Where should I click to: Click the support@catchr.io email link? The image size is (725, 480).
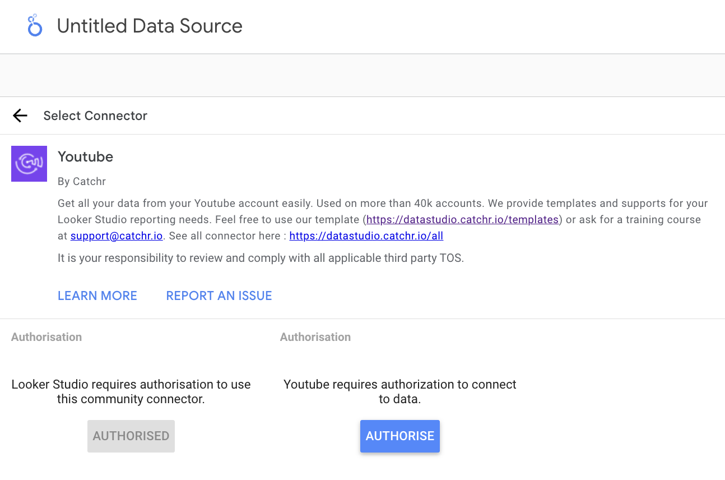(116, 236)
